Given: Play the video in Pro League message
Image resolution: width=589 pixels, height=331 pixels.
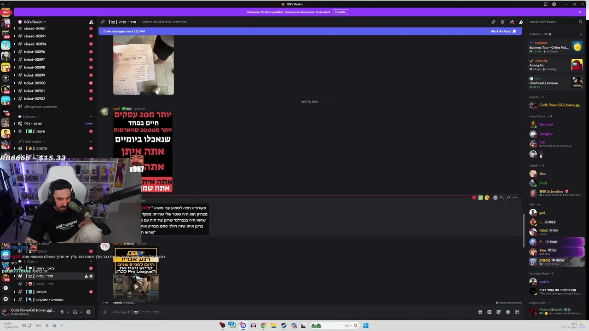Looking at the screenshot, I should pos(136,287).
